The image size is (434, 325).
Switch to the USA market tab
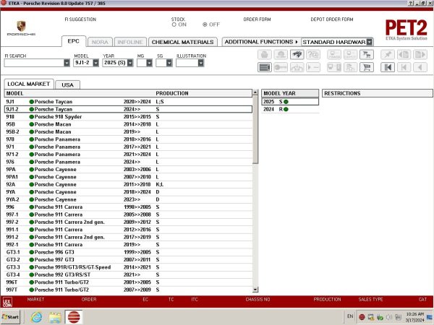pos(67,84)
